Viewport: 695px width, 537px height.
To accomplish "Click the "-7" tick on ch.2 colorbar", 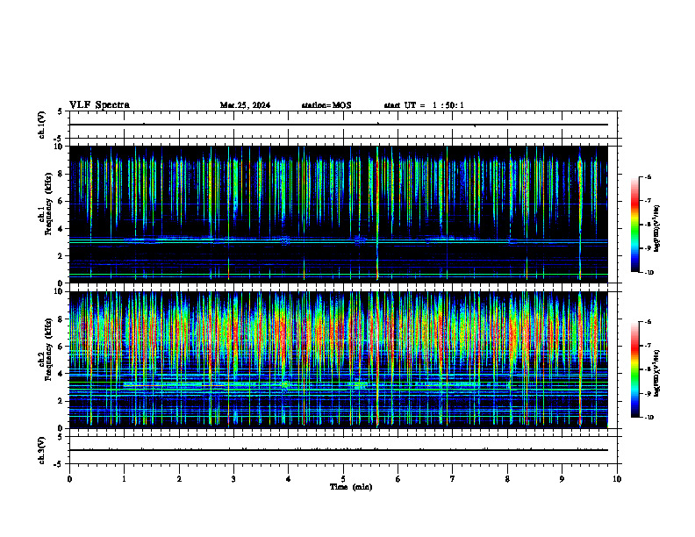I will [648, 346].
